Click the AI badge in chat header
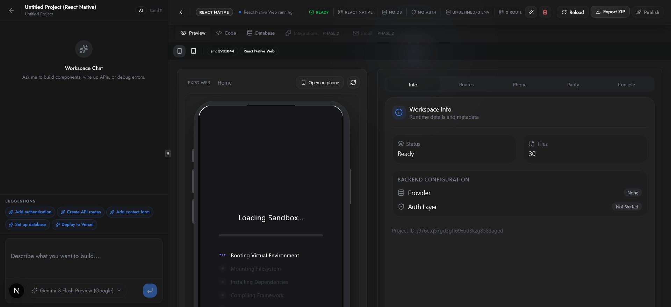 pyautogui.click(x=141, y=10)
